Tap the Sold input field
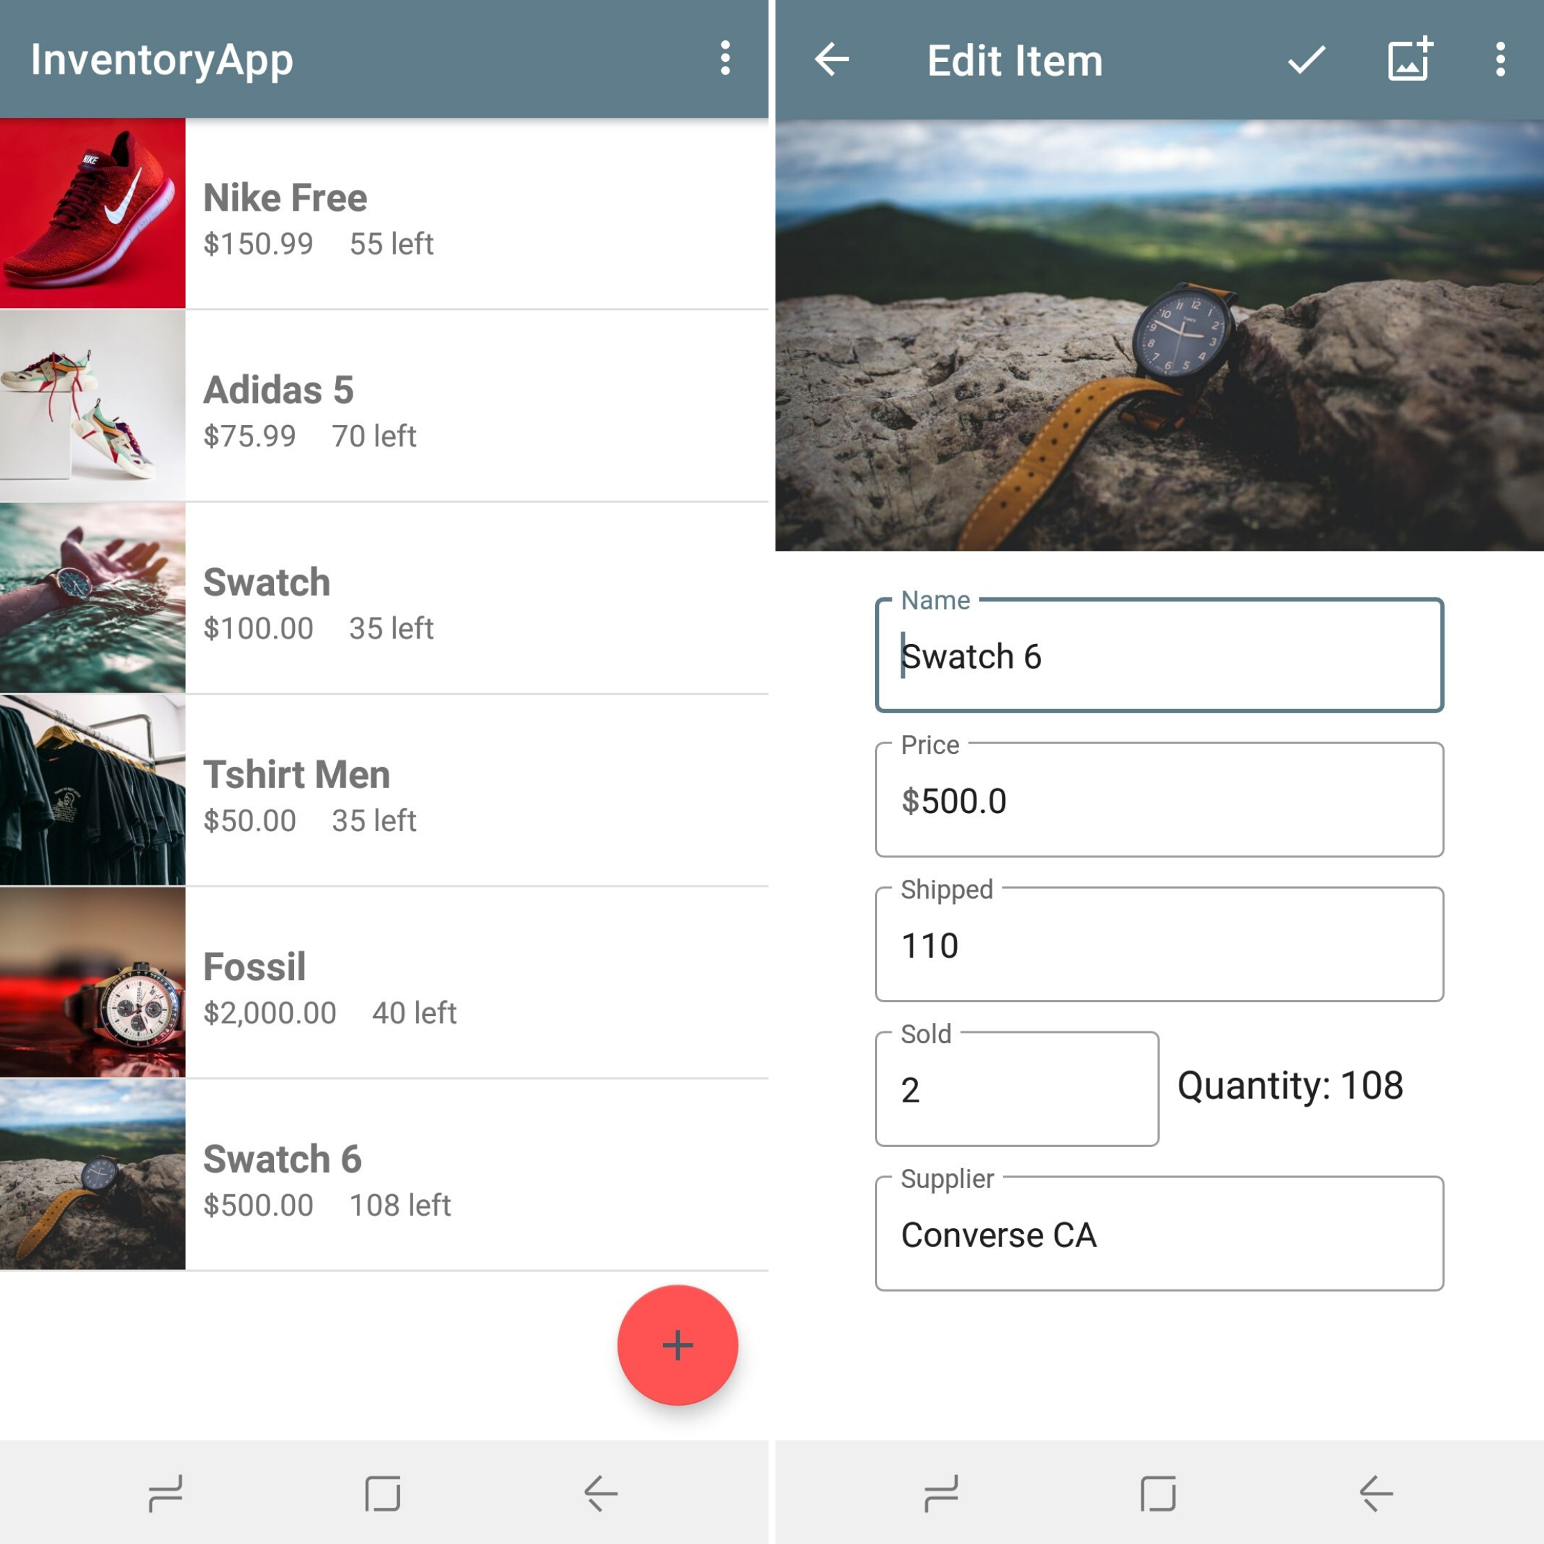The height and width of the screenshot is (1544, 1544). (x=1017, y=1091)
